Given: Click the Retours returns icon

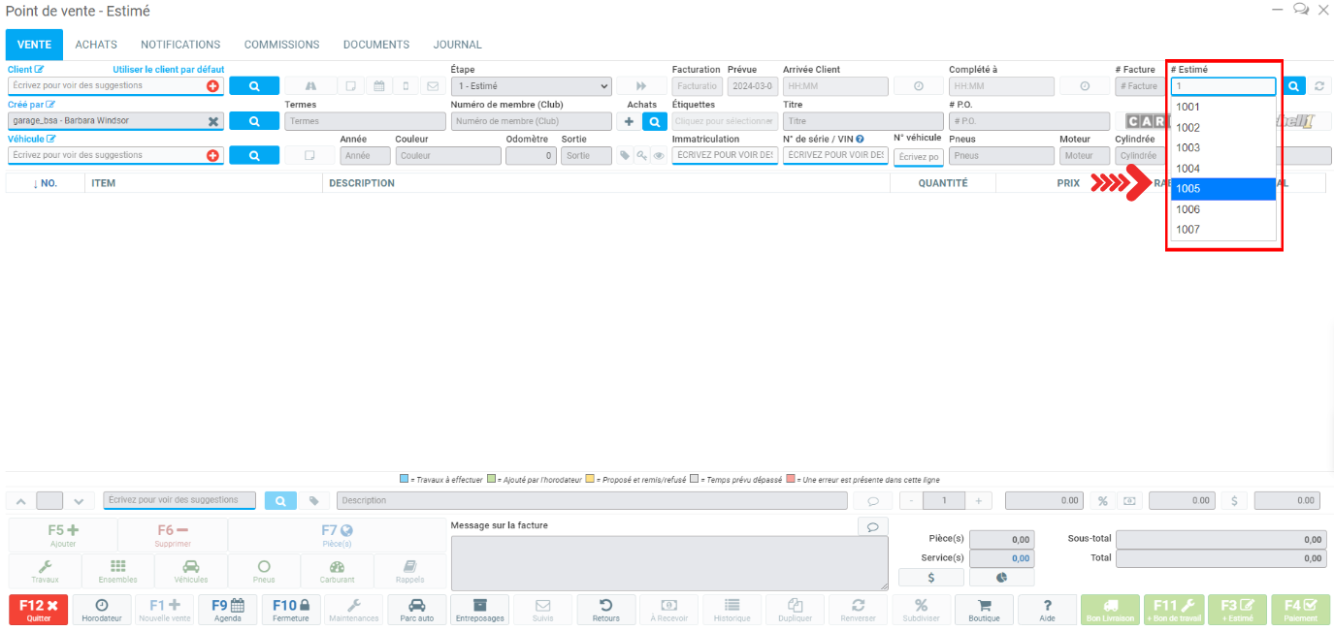Looking at the screenshot, I should (x=606, y=610).
